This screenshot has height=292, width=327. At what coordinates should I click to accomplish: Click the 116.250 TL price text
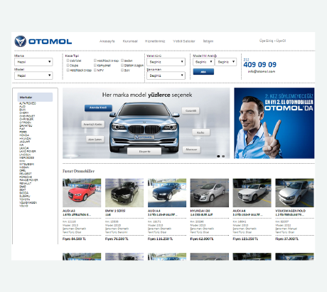point(164,239)
